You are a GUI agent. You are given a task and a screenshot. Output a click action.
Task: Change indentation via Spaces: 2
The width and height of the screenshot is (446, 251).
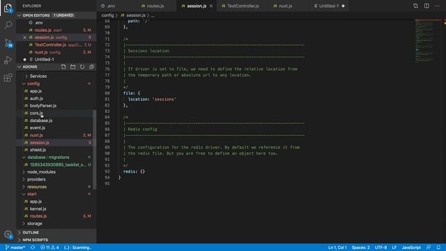[x=361, y=248]
